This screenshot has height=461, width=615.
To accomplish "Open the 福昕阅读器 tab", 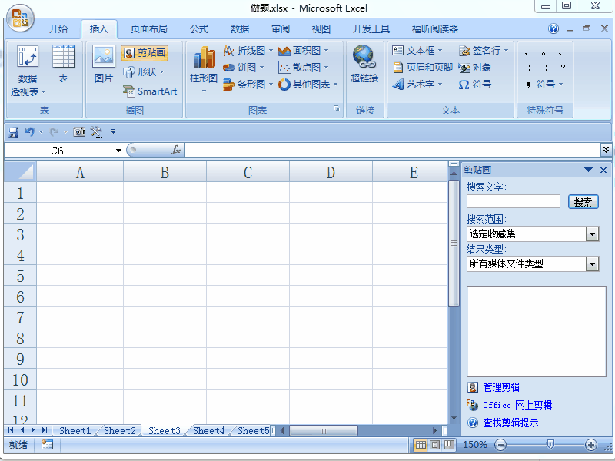I will [435, 29].
